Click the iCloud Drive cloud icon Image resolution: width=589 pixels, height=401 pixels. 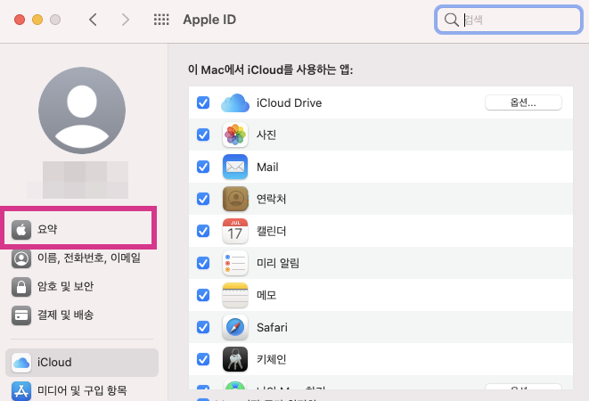coord(235,103)
